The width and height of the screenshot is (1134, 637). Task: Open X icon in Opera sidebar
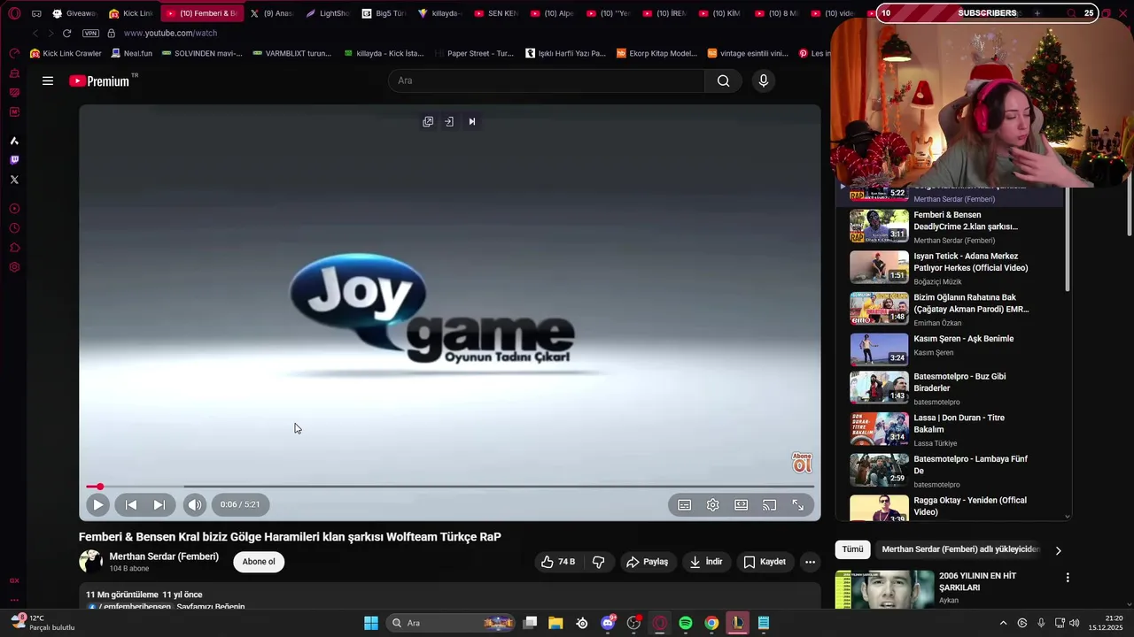(14, 180)
